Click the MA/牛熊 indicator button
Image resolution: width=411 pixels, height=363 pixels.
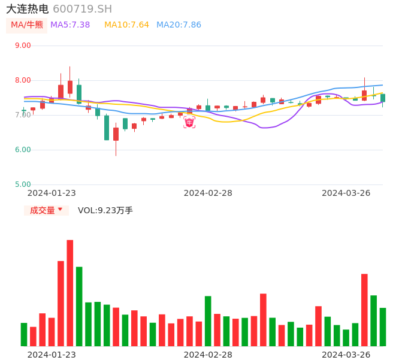pos(27,25)
